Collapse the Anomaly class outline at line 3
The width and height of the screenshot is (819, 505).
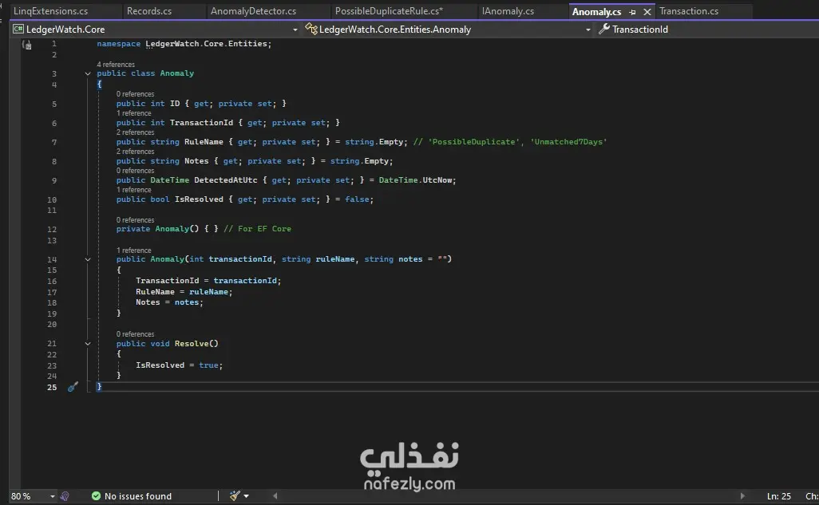coord(88,73)
